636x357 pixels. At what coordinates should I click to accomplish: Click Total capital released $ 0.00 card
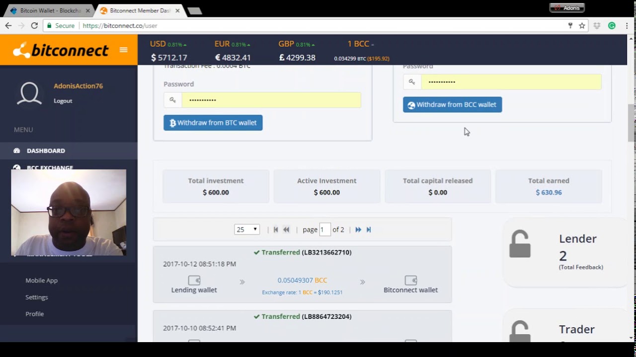pyautogui.click(x=438, y=186)
